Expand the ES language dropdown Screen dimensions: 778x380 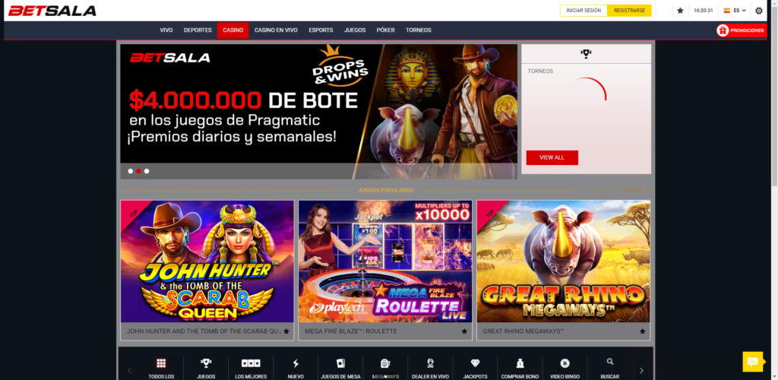[735, 11]
